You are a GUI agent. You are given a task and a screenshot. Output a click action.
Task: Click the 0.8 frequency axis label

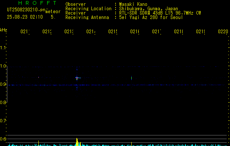click(x=3, y=102)
